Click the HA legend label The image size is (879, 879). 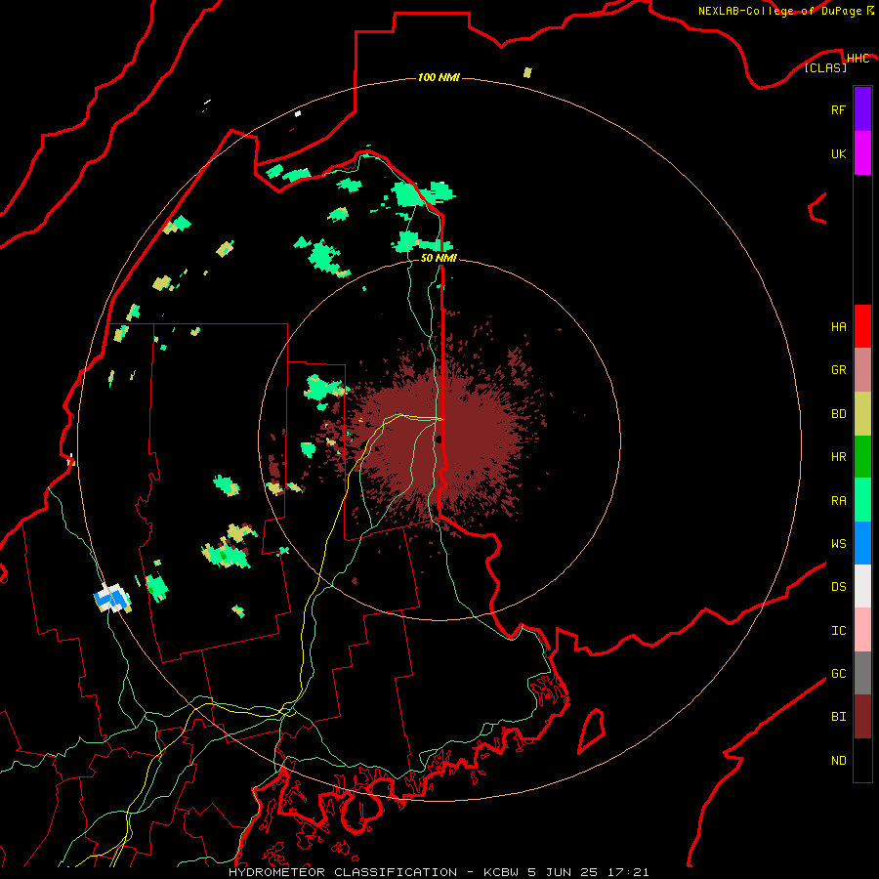point(838,327)
